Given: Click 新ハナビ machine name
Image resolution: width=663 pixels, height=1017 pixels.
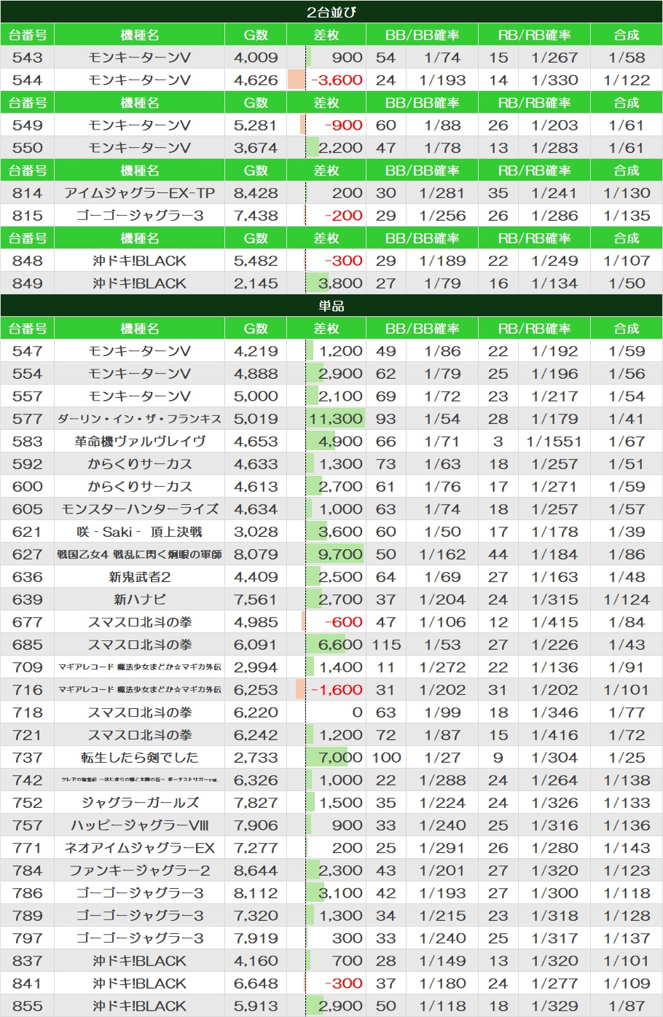Looking at the screenshot, I should point(139,600).
